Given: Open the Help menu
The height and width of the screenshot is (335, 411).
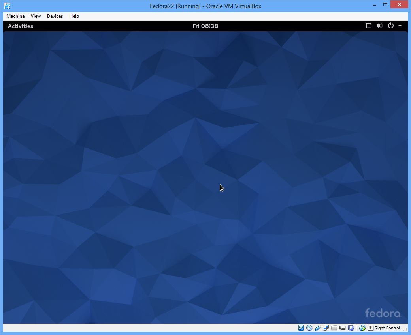Looking at the screenshot, I should 74,16.
